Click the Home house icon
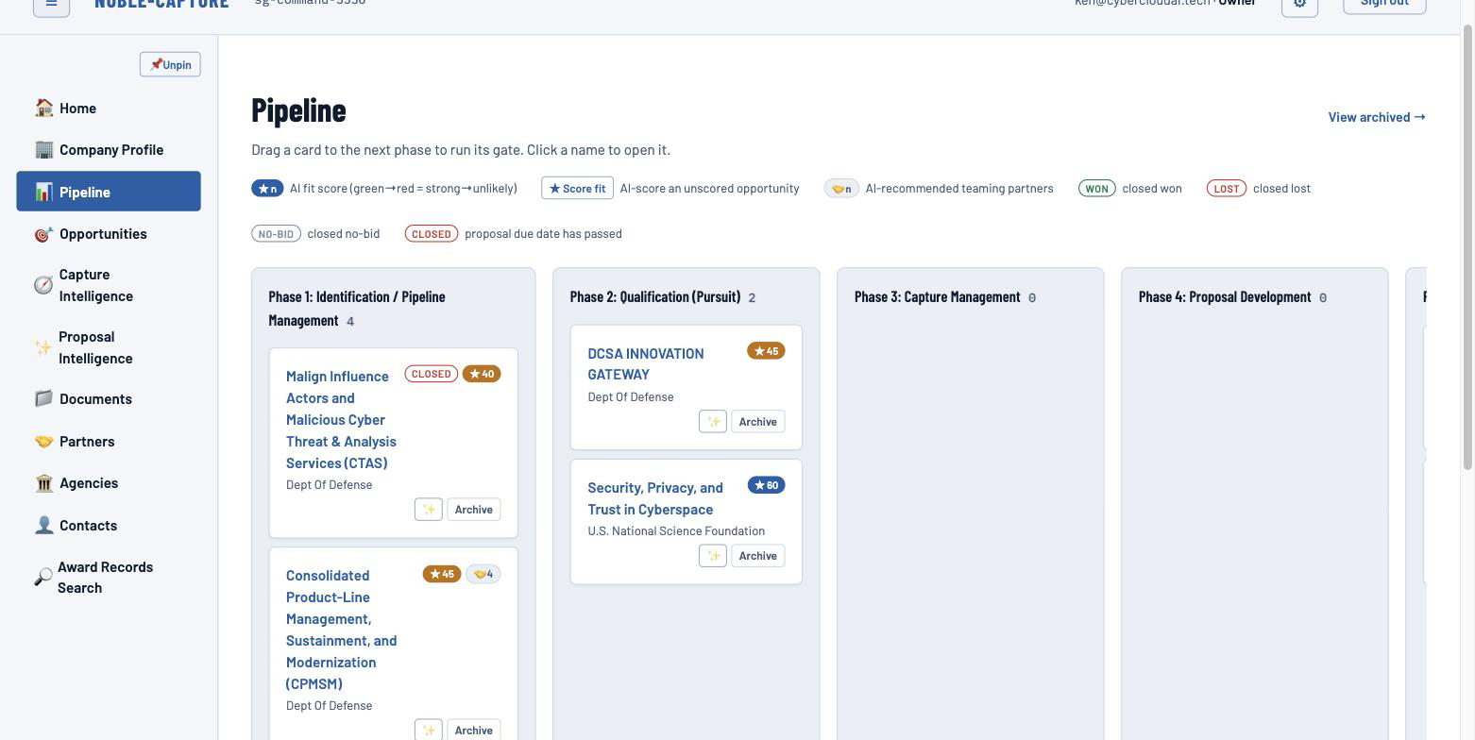The image size is (1475, 740). [x=43, y=108]
